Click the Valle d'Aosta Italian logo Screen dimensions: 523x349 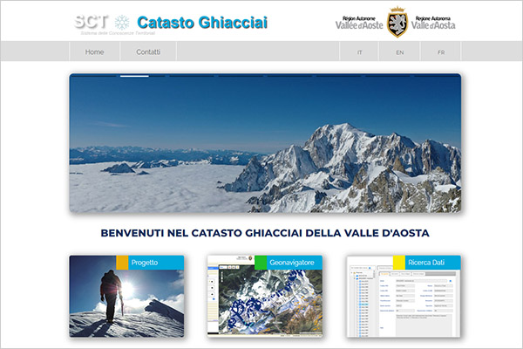tap(433, 23)
